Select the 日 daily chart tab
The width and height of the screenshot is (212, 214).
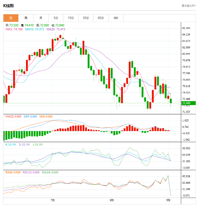coord(11,18)
